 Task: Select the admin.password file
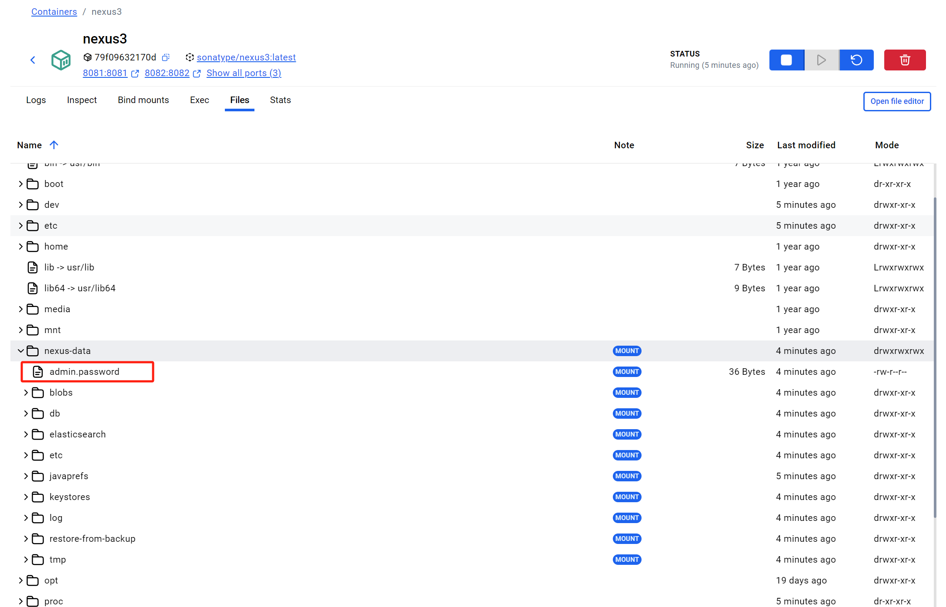coord(84,372)
